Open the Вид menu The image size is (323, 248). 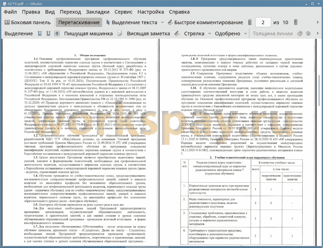[50, 12]
